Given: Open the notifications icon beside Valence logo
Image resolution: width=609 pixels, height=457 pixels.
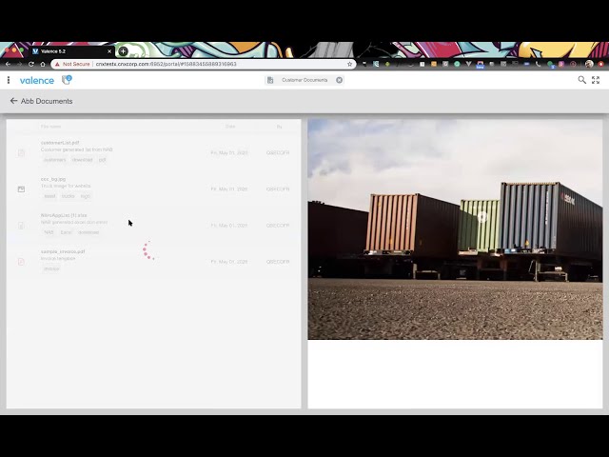Looking at the screenshot, I should [67, 80].
